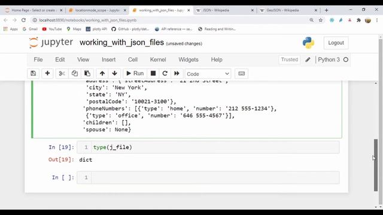The height and width of the screenshot is (215, 383).
Task: Open the Insert menu
Action: point(109,60)
